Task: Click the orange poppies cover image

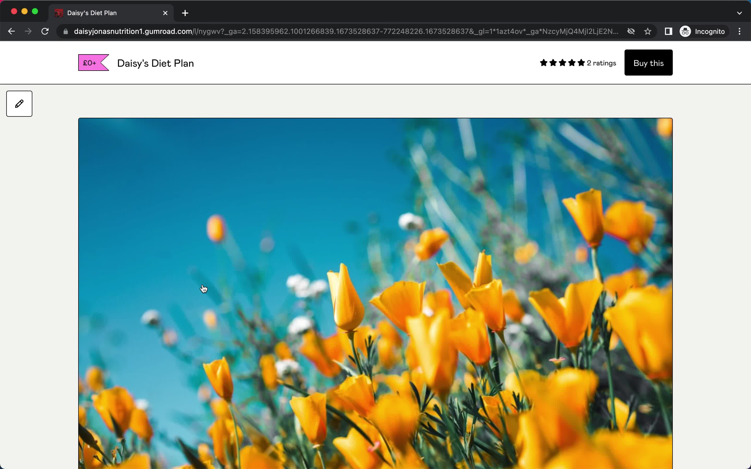Action: (x=375, y=293)
